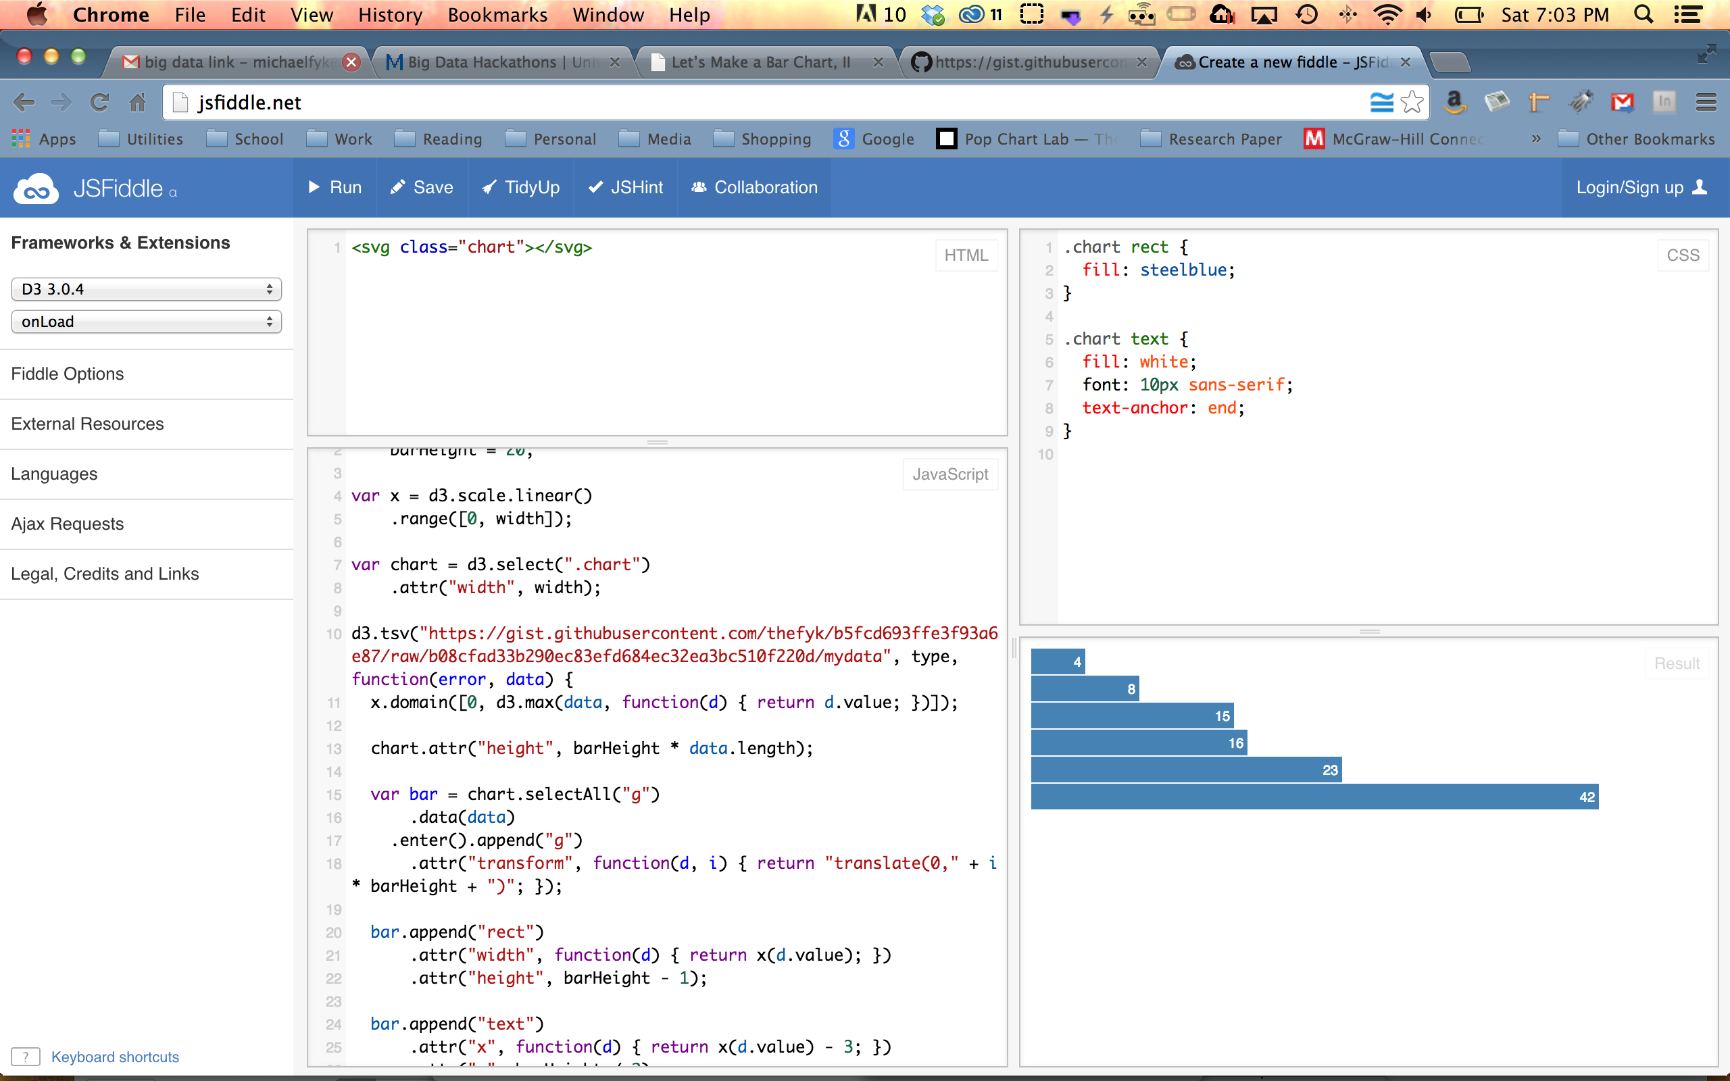Click TidyUp to format code
1730x1081 pixels.
pyautogui.click(x=520, y=187)
